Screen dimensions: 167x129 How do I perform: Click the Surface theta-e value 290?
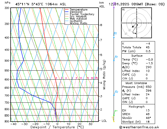pos(149,67)
